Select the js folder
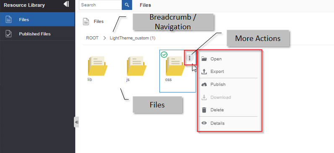The width and height of the screenshot is (334, 153). point(136,66)
